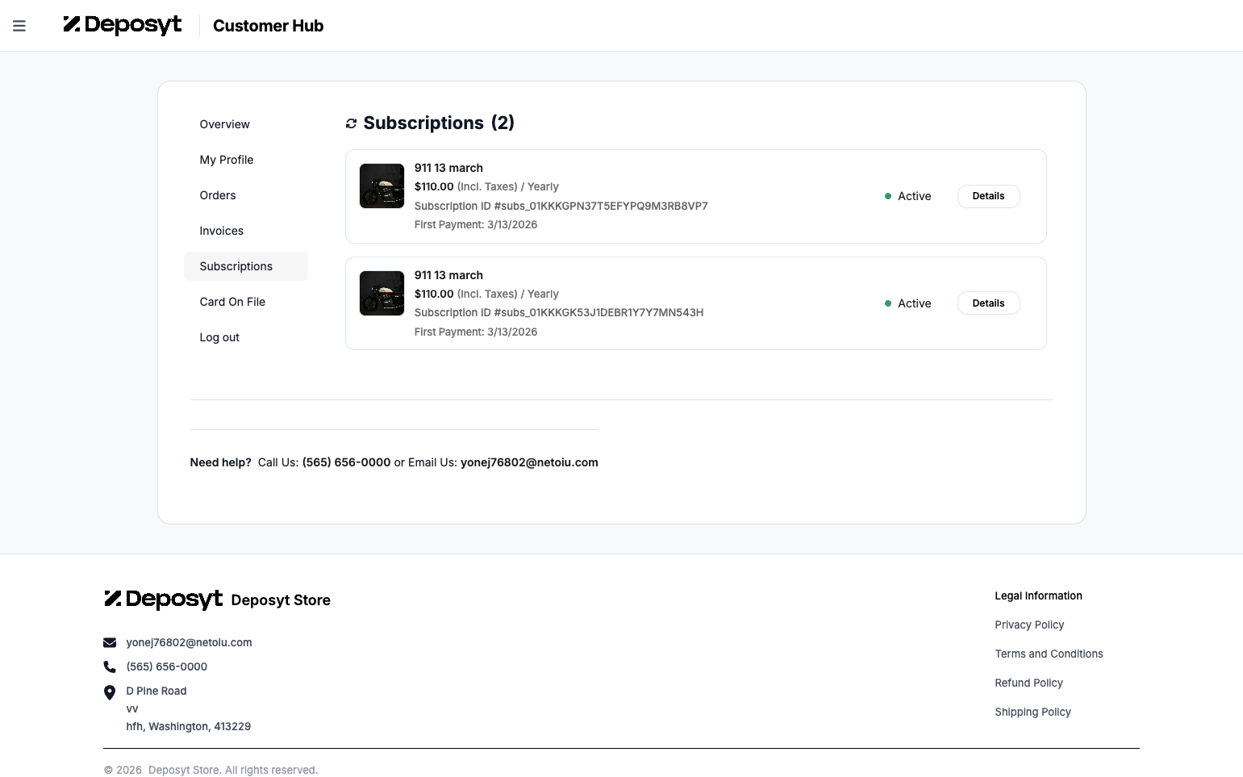Click First Payment date of subscription RB8VP7
This screenshot has width=1243, height=777.
[x=476, y=224]
